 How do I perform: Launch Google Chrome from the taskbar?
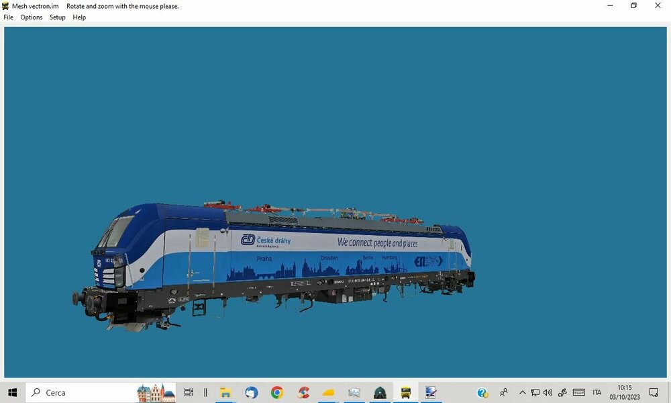pos(277,392)
